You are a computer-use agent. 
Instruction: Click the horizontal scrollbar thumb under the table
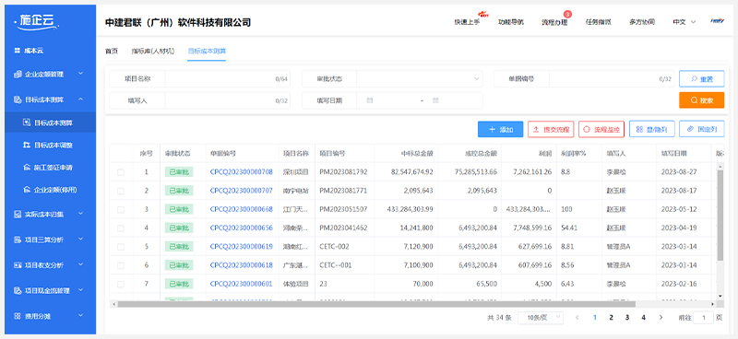[376, 304]
